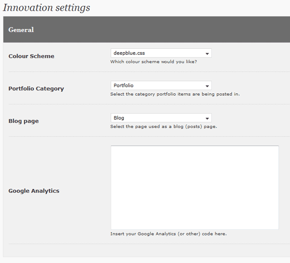Click the Portfolio Category label

[36, 88]
